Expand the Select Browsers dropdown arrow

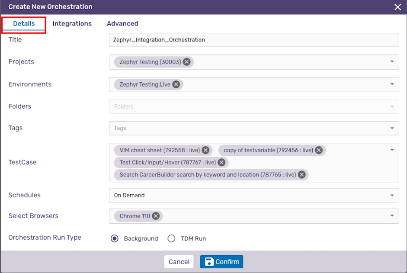point(392,215)
